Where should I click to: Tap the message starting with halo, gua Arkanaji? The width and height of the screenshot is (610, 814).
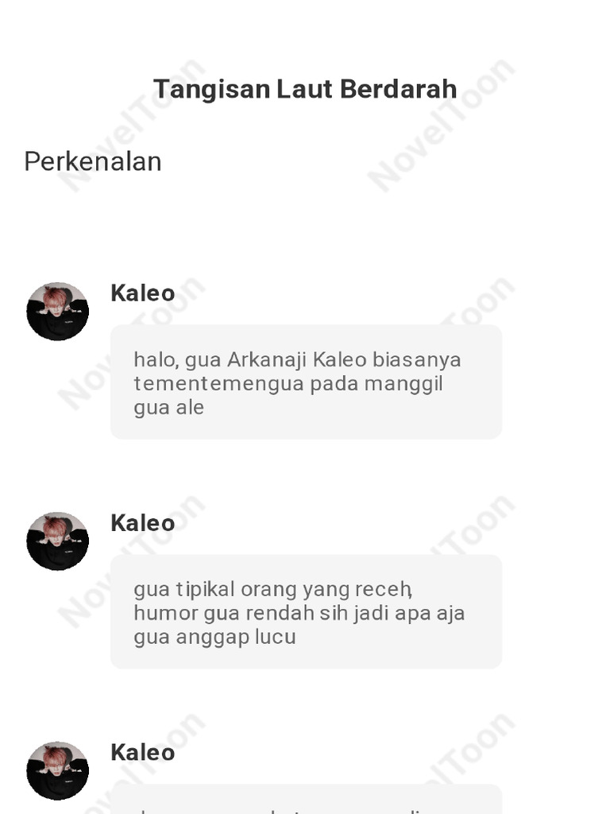[x=306, y=382]
